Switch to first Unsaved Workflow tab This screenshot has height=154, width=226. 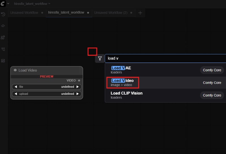pyautogui.click(x=24, y=13)
